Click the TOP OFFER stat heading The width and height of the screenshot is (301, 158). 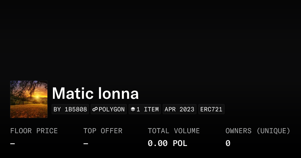[x=103, y=131]
